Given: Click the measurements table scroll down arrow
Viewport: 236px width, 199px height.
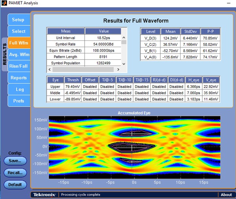Looking at the screenshot, I should point(124,64).
